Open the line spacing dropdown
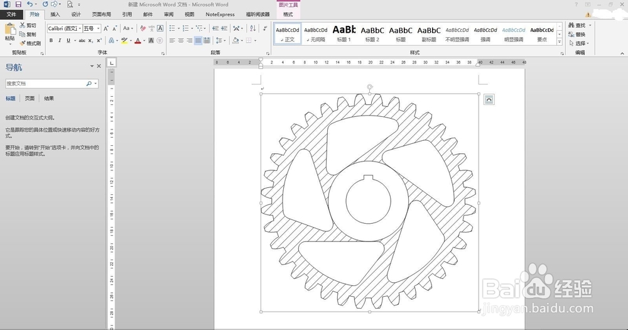Image resolution: width=628 pixels, height=330 pixels. (219, 40)
